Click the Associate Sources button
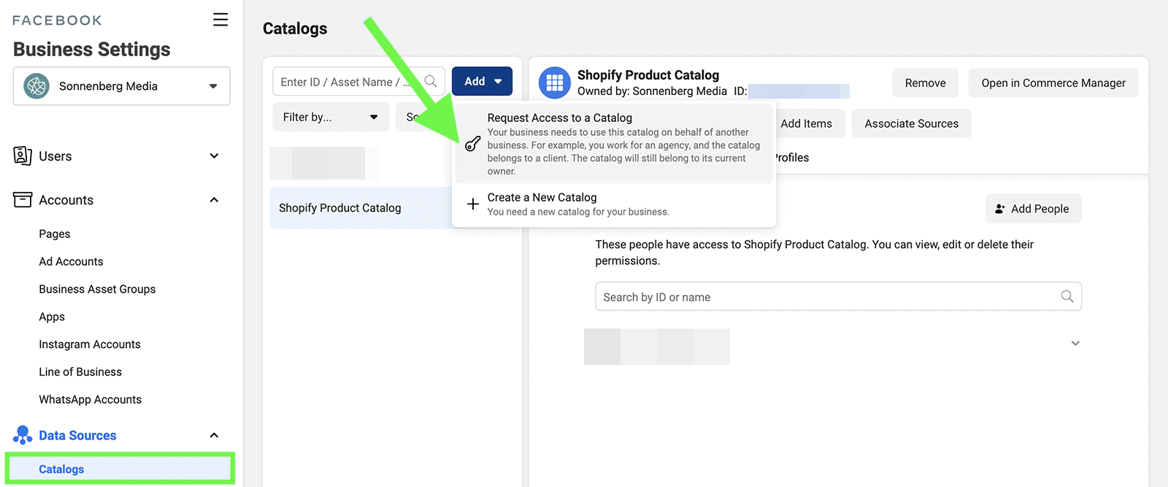1168x487 pixels. click(x=912, y=123)
